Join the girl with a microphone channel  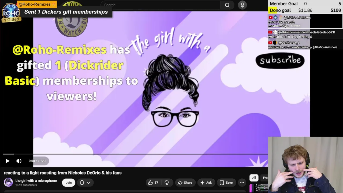click(69, 183)
